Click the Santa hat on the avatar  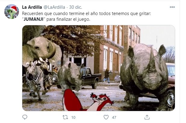click(x=14, y=8)
